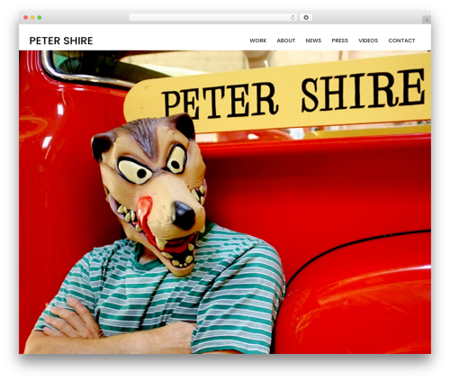The height and width of the screenshot is (381, 450).
Task: Click the PETER SHIRE site logo
Action: click(x=61, y=41)
